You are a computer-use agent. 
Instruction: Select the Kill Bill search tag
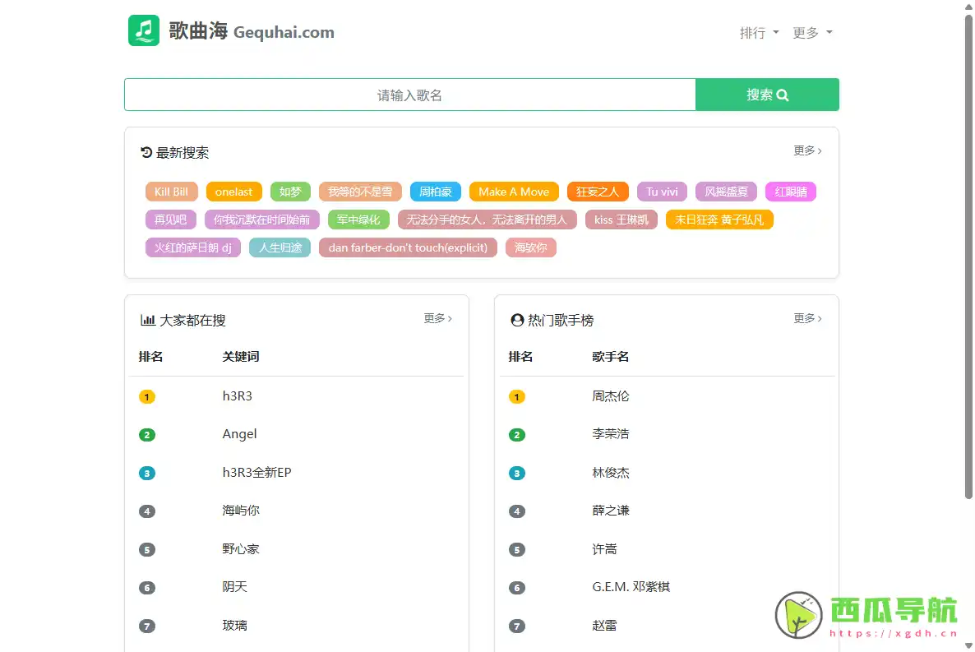click(x=172, y=192)
